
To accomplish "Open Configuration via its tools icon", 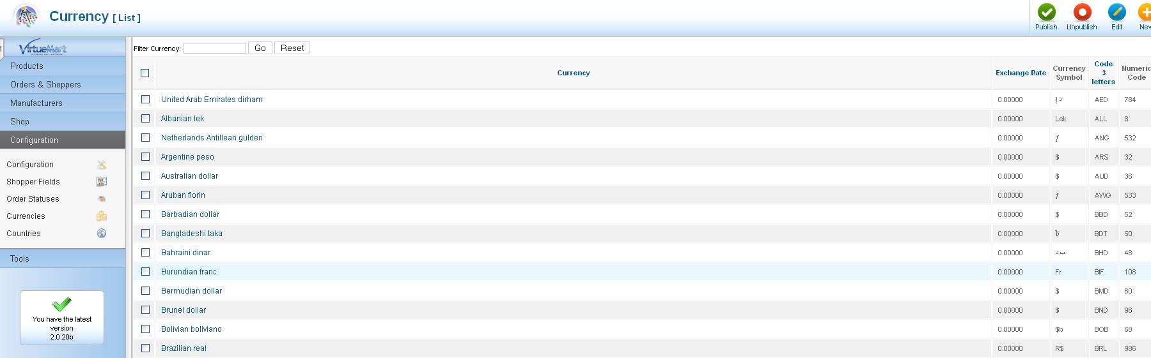I will tap(102, 165).
